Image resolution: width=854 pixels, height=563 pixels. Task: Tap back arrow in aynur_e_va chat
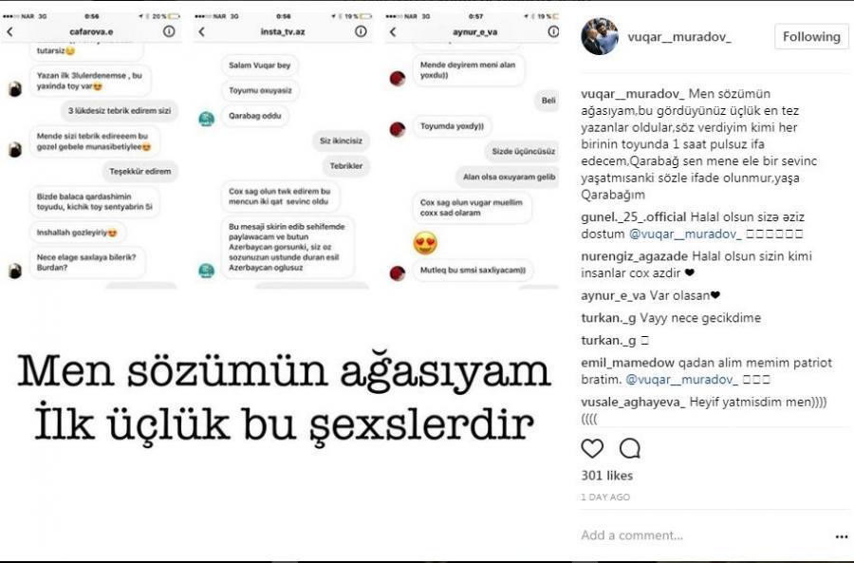393,31
